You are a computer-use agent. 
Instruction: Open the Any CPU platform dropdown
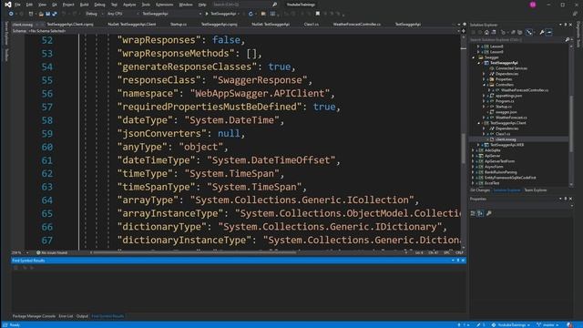pos(122,14)
